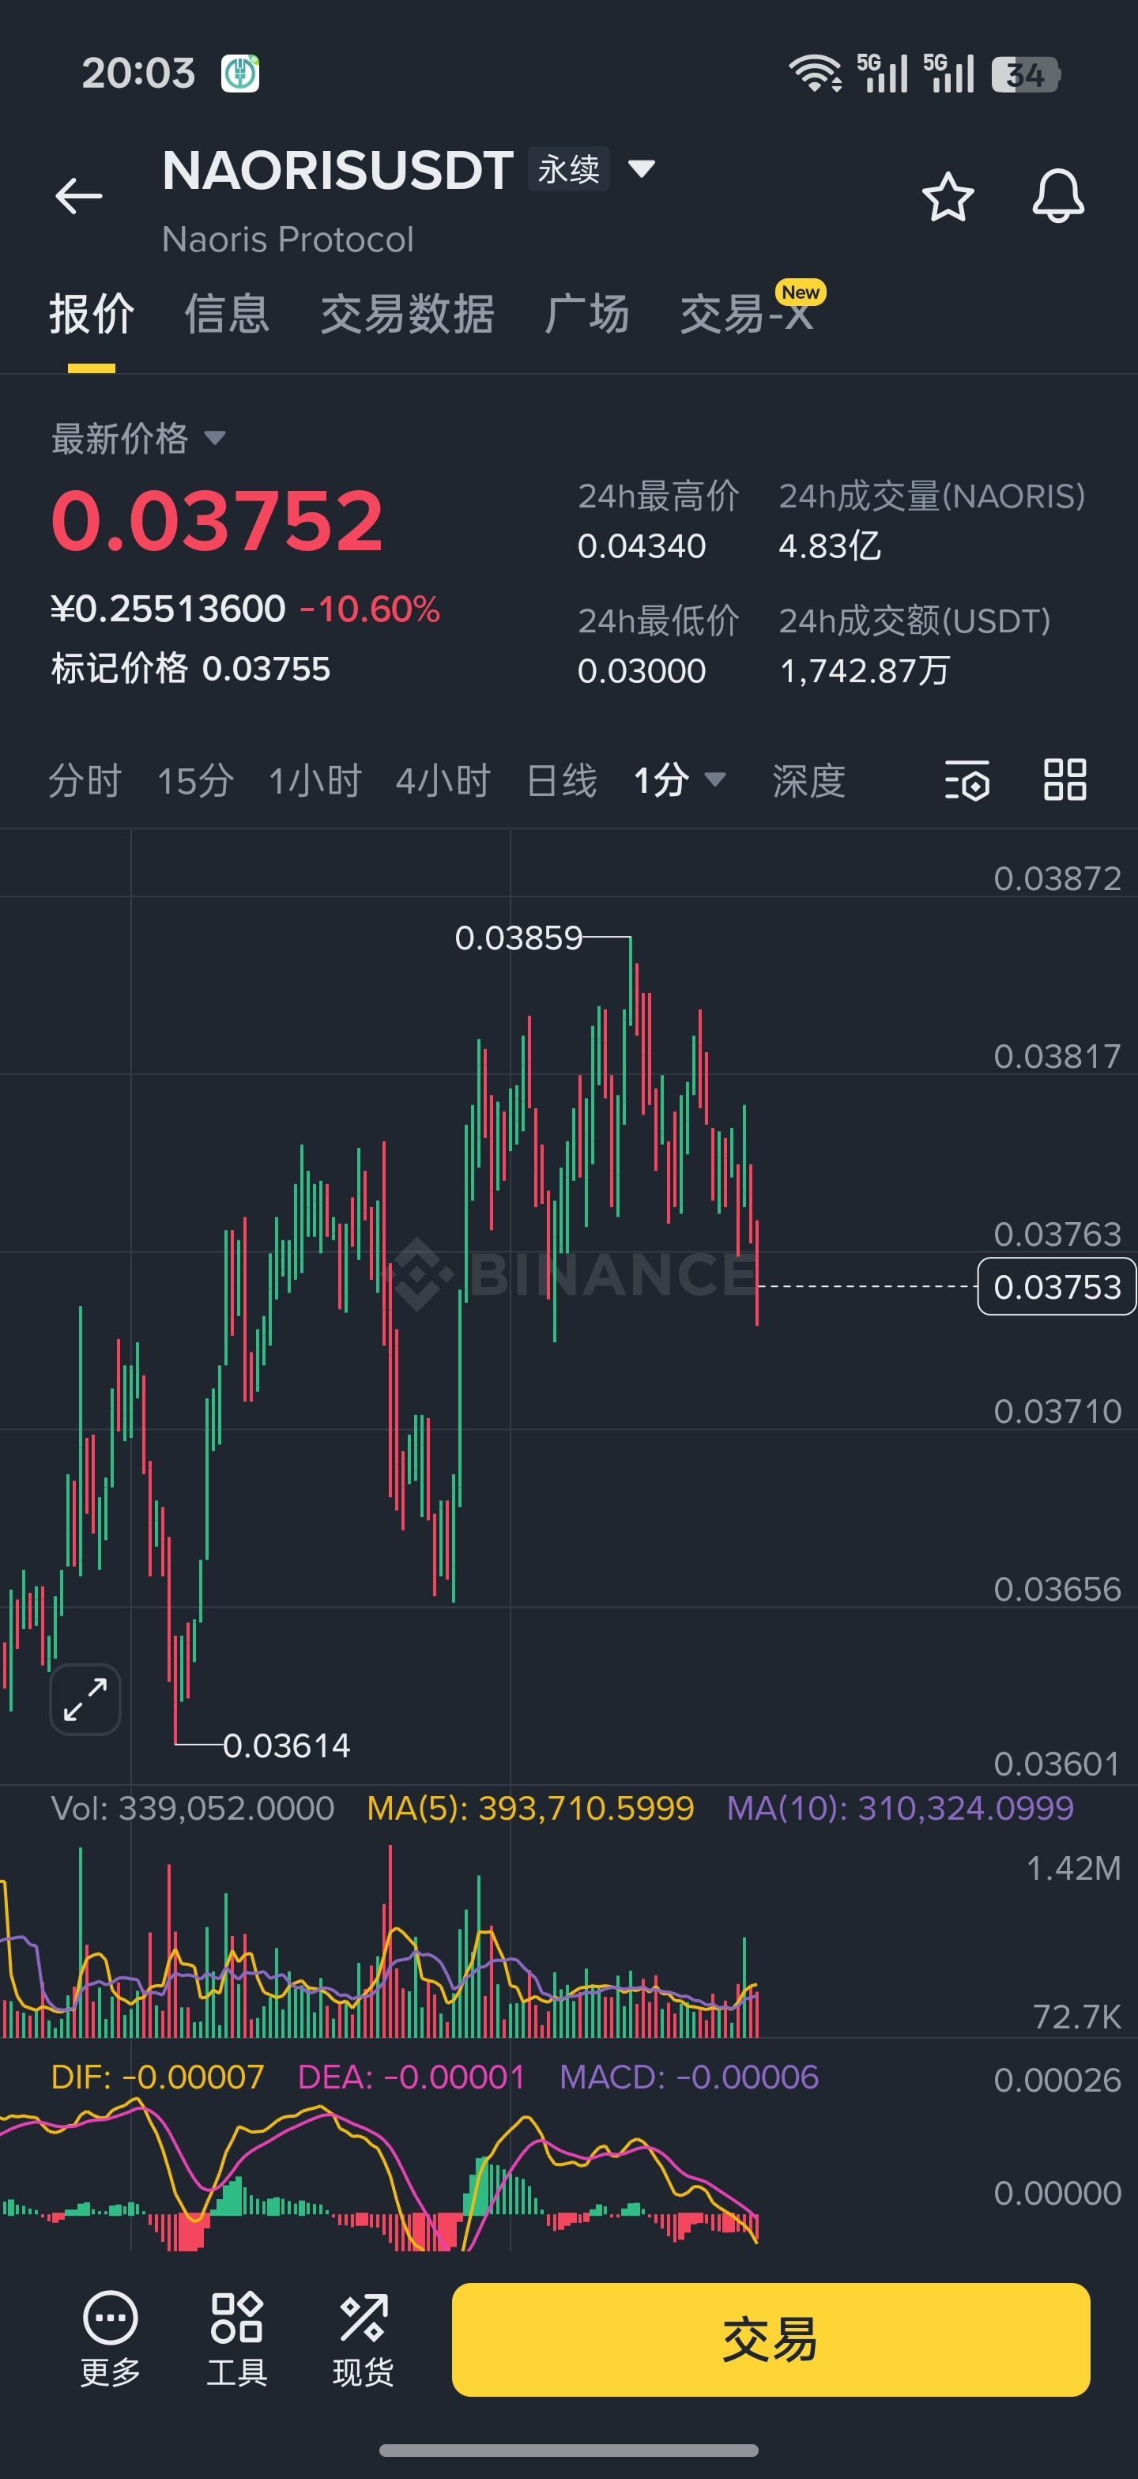Open the 交易-X tab
1138x2479 pixels.
[748, 315]
